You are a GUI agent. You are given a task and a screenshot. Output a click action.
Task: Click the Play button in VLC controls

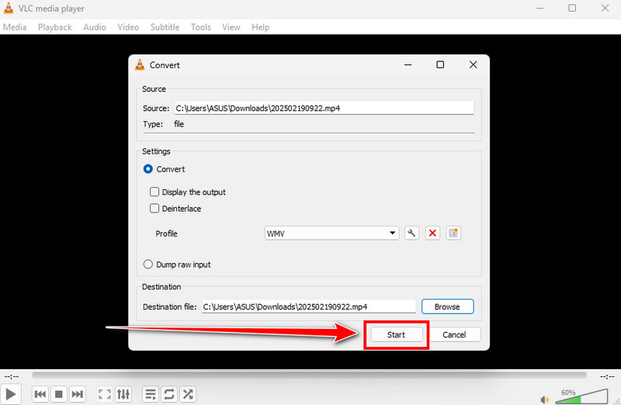10,394
